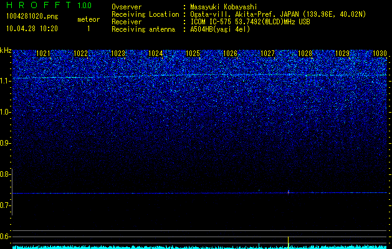Image resolution: width=392 pixels, height=249 pixels.
Task: Click the ICOM IC-575 receiver text
Action: (250, 22)
